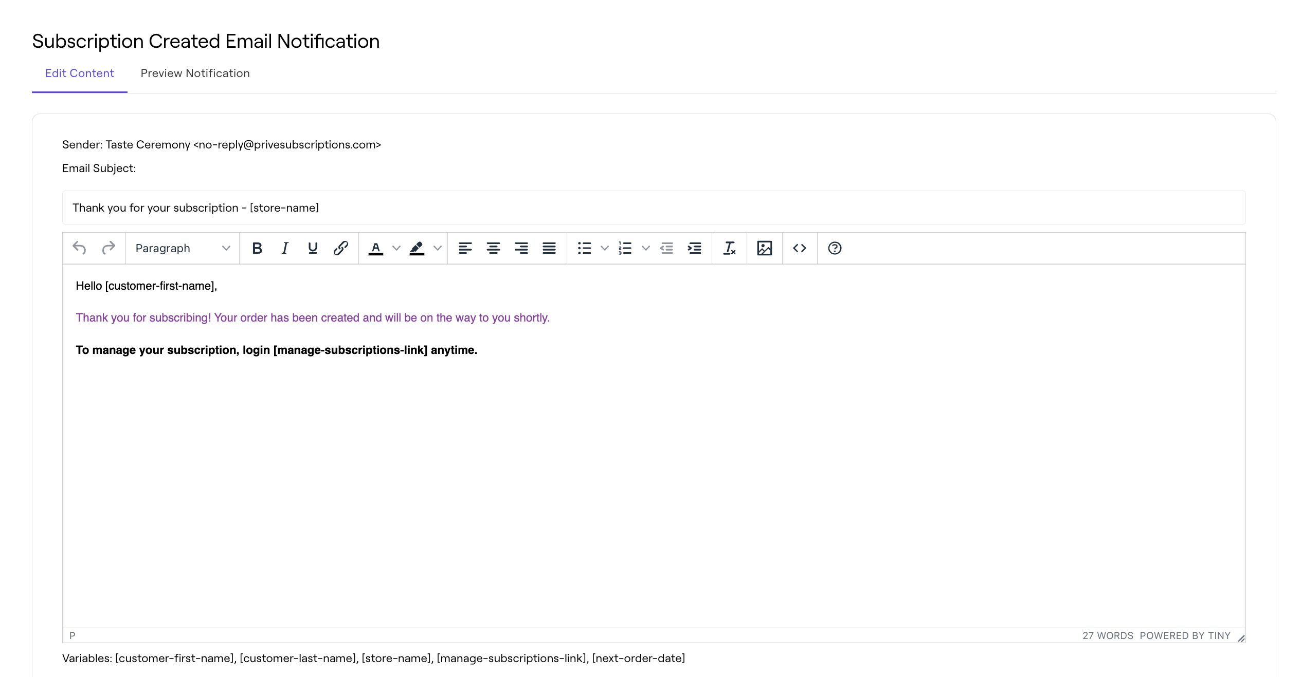The width and height of the screenshot is (1302, 677).
Task: Open the source code view
Action: pos(799,248)
